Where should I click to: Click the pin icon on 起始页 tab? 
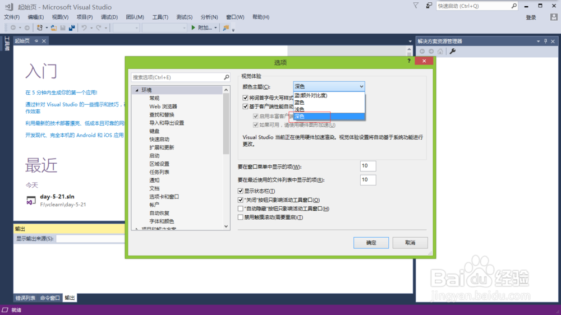36,41
